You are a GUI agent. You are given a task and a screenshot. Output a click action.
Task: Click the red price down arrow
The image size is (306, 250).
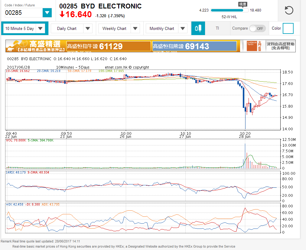[62, 14]
